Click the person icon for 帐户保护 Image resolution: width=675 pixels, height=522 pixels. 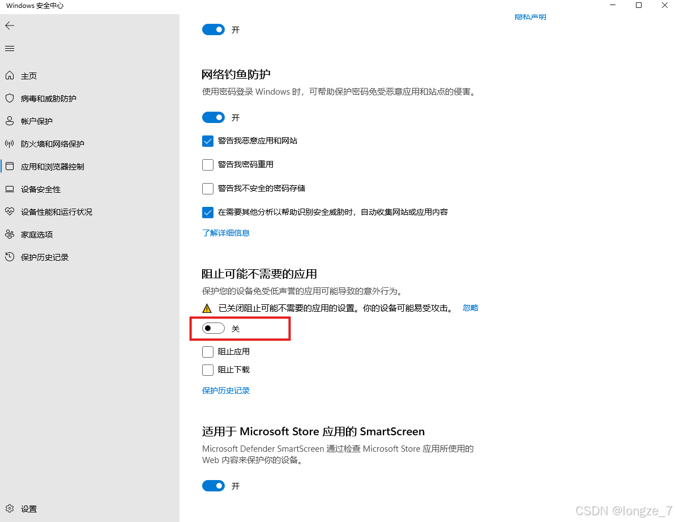(x=10, y=121)
